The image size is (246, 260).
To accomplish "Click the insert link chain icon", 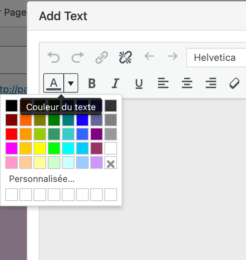I will [101, 58].
